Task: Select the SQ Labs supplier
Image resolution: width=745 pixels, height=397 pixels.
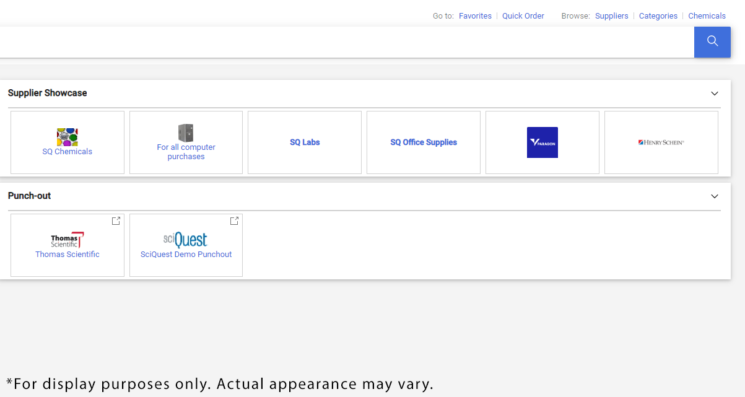Action: pos(305,142)
